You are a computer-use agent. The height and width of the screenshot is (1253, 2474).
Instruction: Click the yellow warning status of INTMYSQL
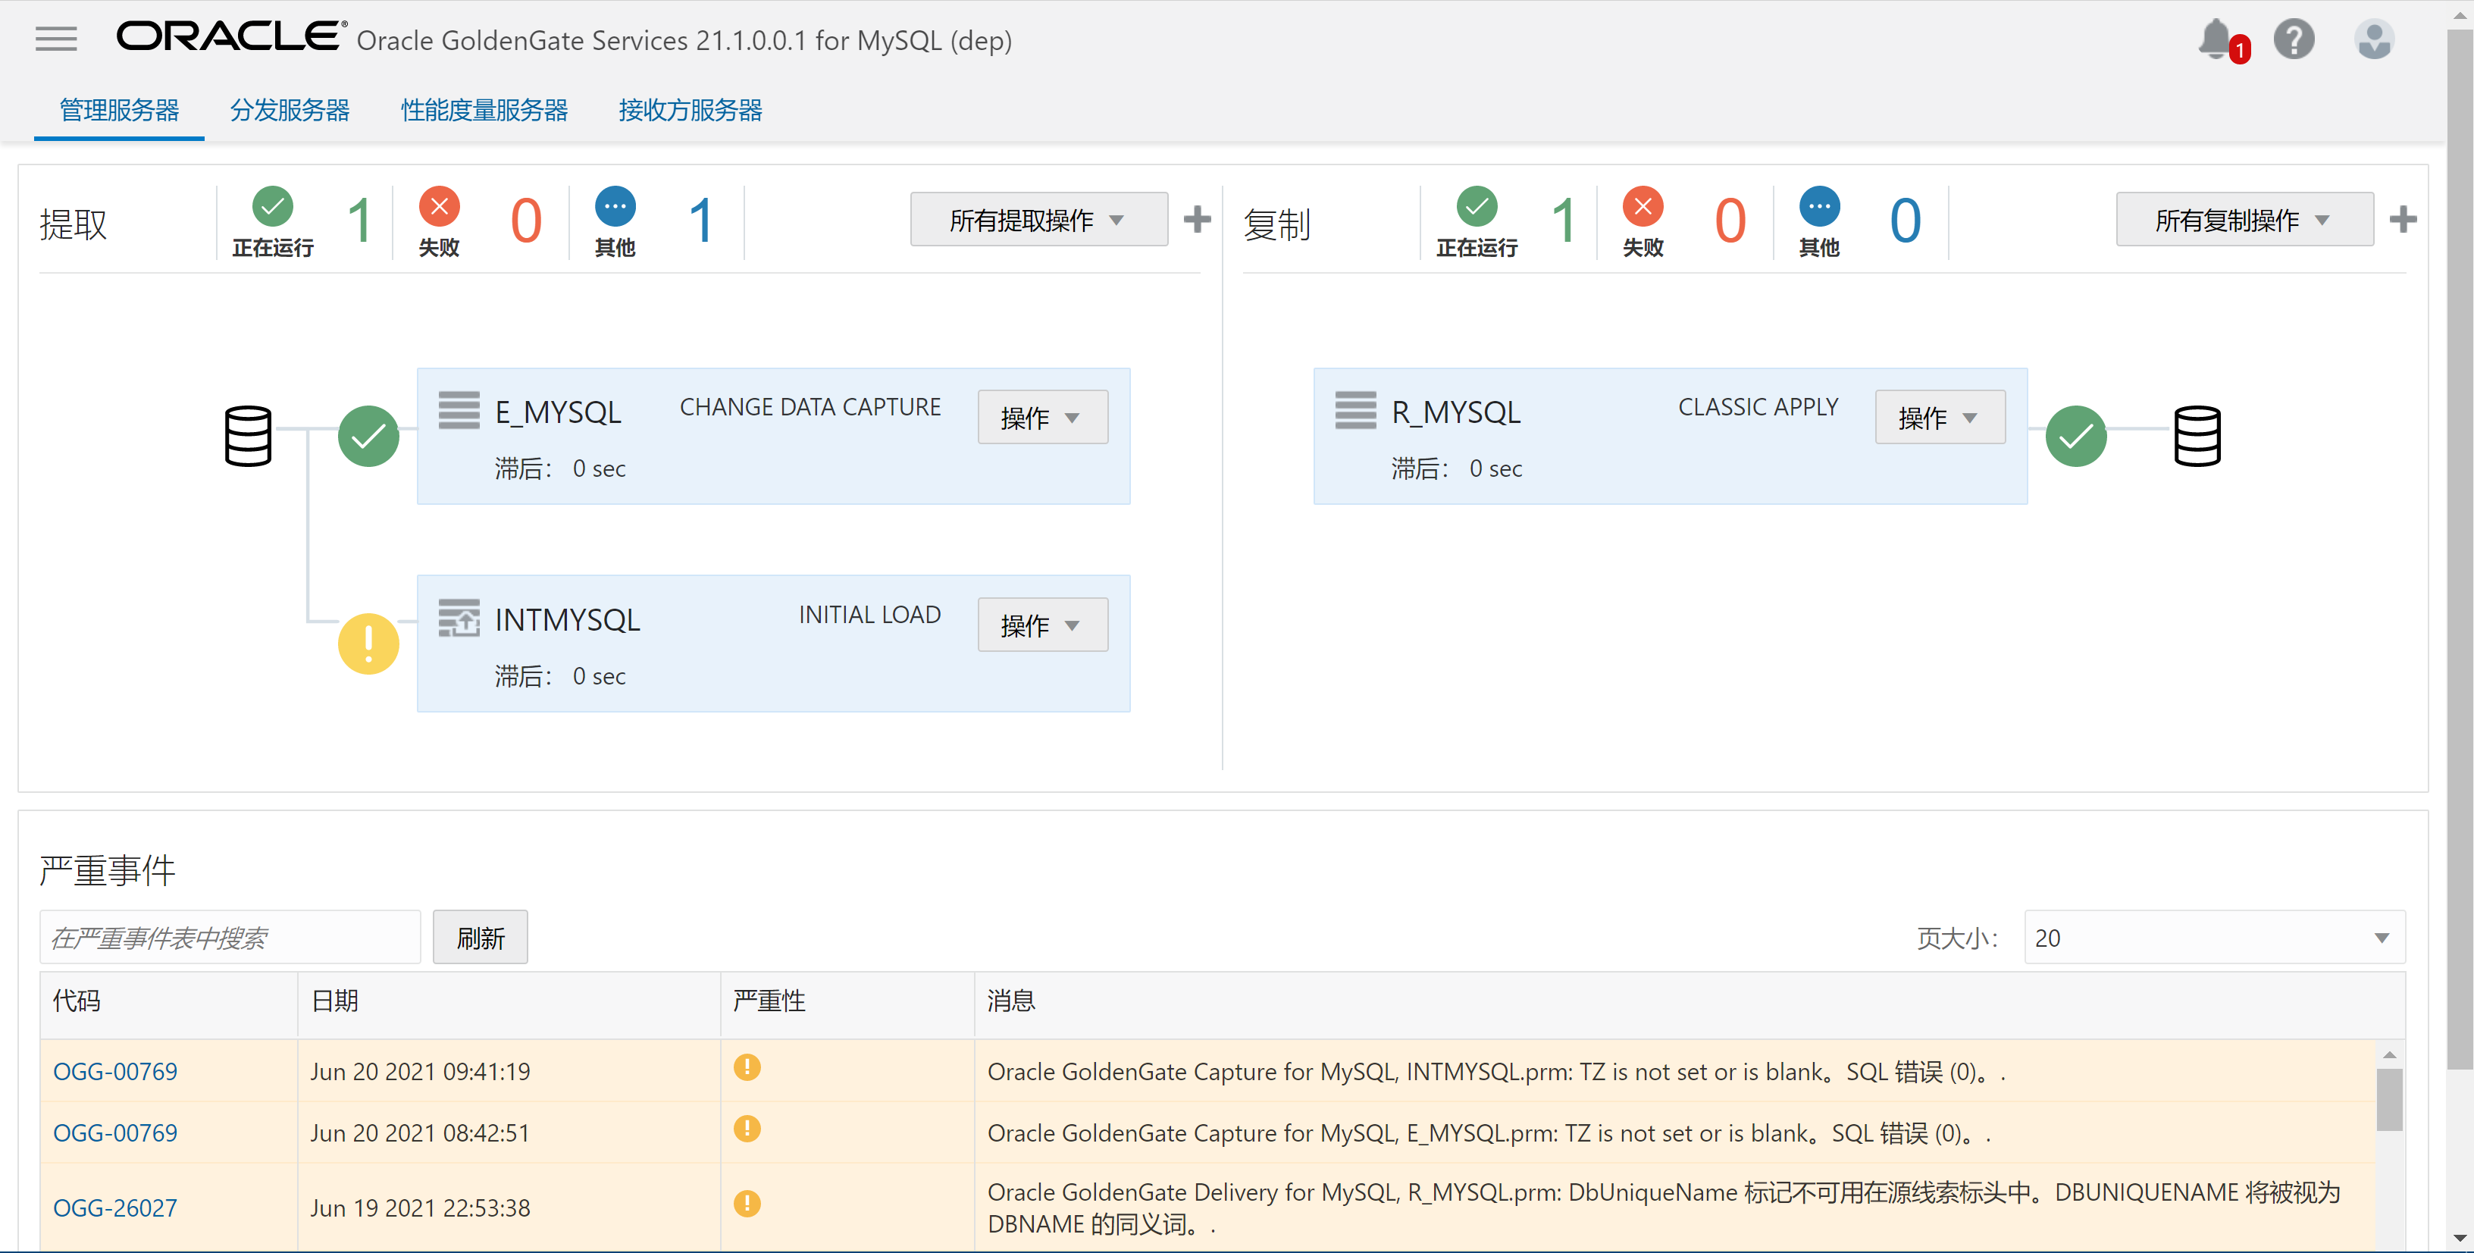coord(368,644)
